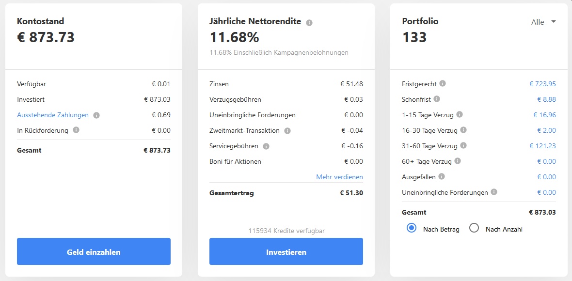Image resolution: width=572 pixels, height=281 pixels.
Task: Click info icon next to Jährliche Nettorendite
Action: click(309, 23)
